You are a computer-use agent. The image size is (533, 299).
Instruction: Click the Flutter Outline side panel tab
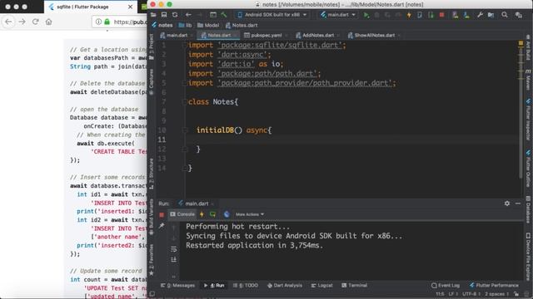pyautogui.click(x=528, y=169)
